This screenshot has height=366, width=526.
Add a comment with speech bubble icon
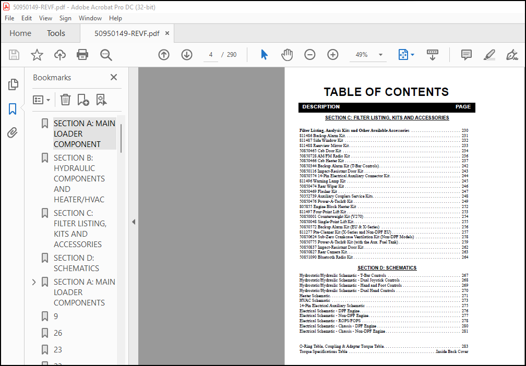pyautogui.click(x=467, y=55)
